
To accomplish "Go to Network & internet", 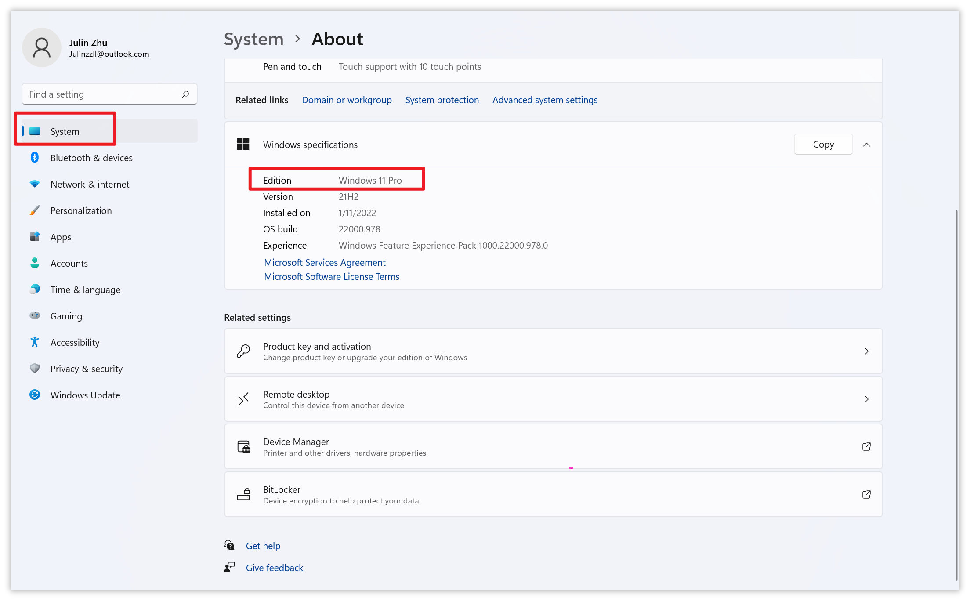I will tap(109, 184).
